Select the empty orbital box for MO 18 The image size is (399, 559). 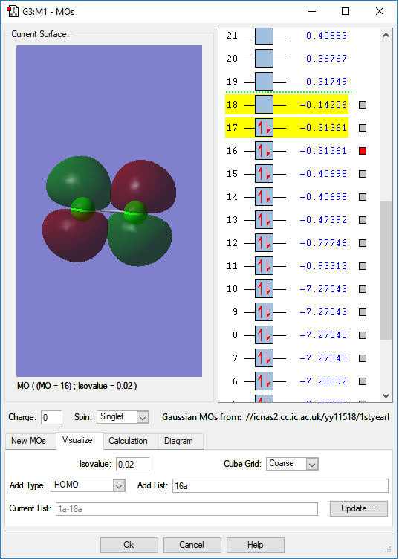[x=264, y=105]
